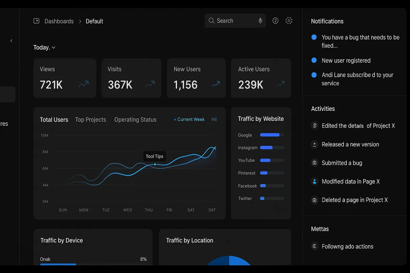Click the Twitter traffic progress bar

[272, 198]
